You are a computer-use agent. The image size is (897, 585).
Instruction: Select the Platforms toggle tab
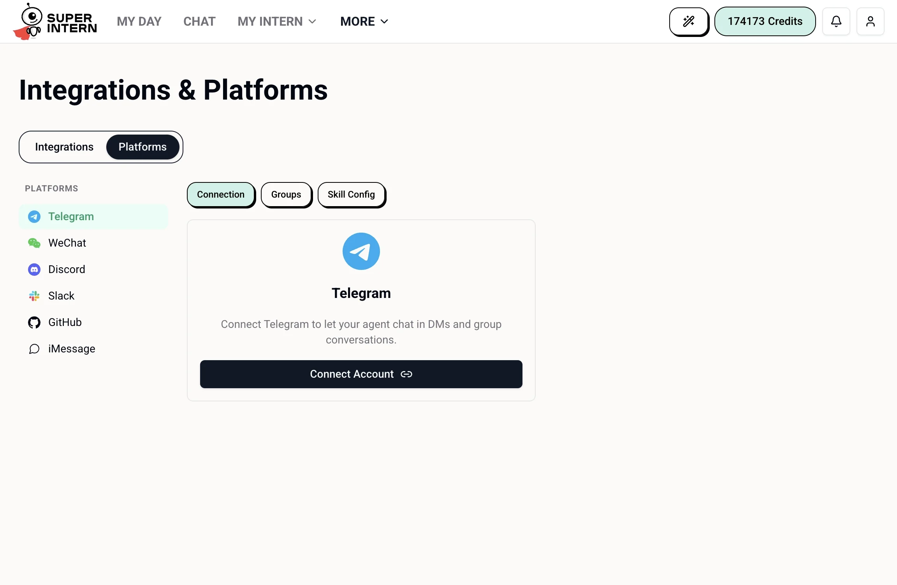[x=142, y=147]
